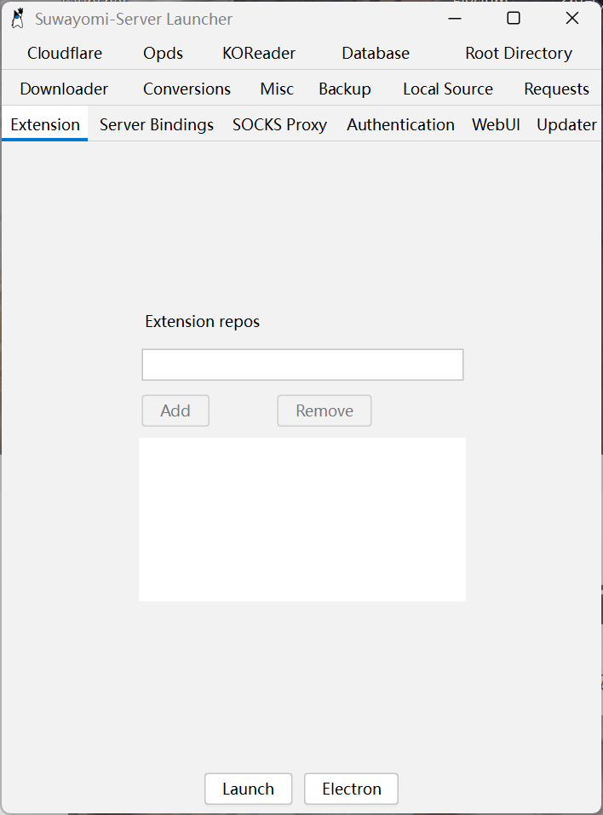Go to the Authentication tab
The height and width of the screenshot is (815, 603).
coord(400,124)
